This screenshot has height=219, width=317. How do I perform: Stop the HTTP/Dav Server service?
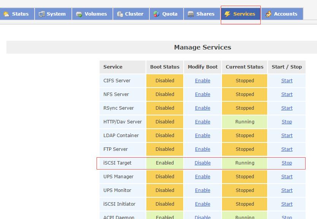point(287,122)
